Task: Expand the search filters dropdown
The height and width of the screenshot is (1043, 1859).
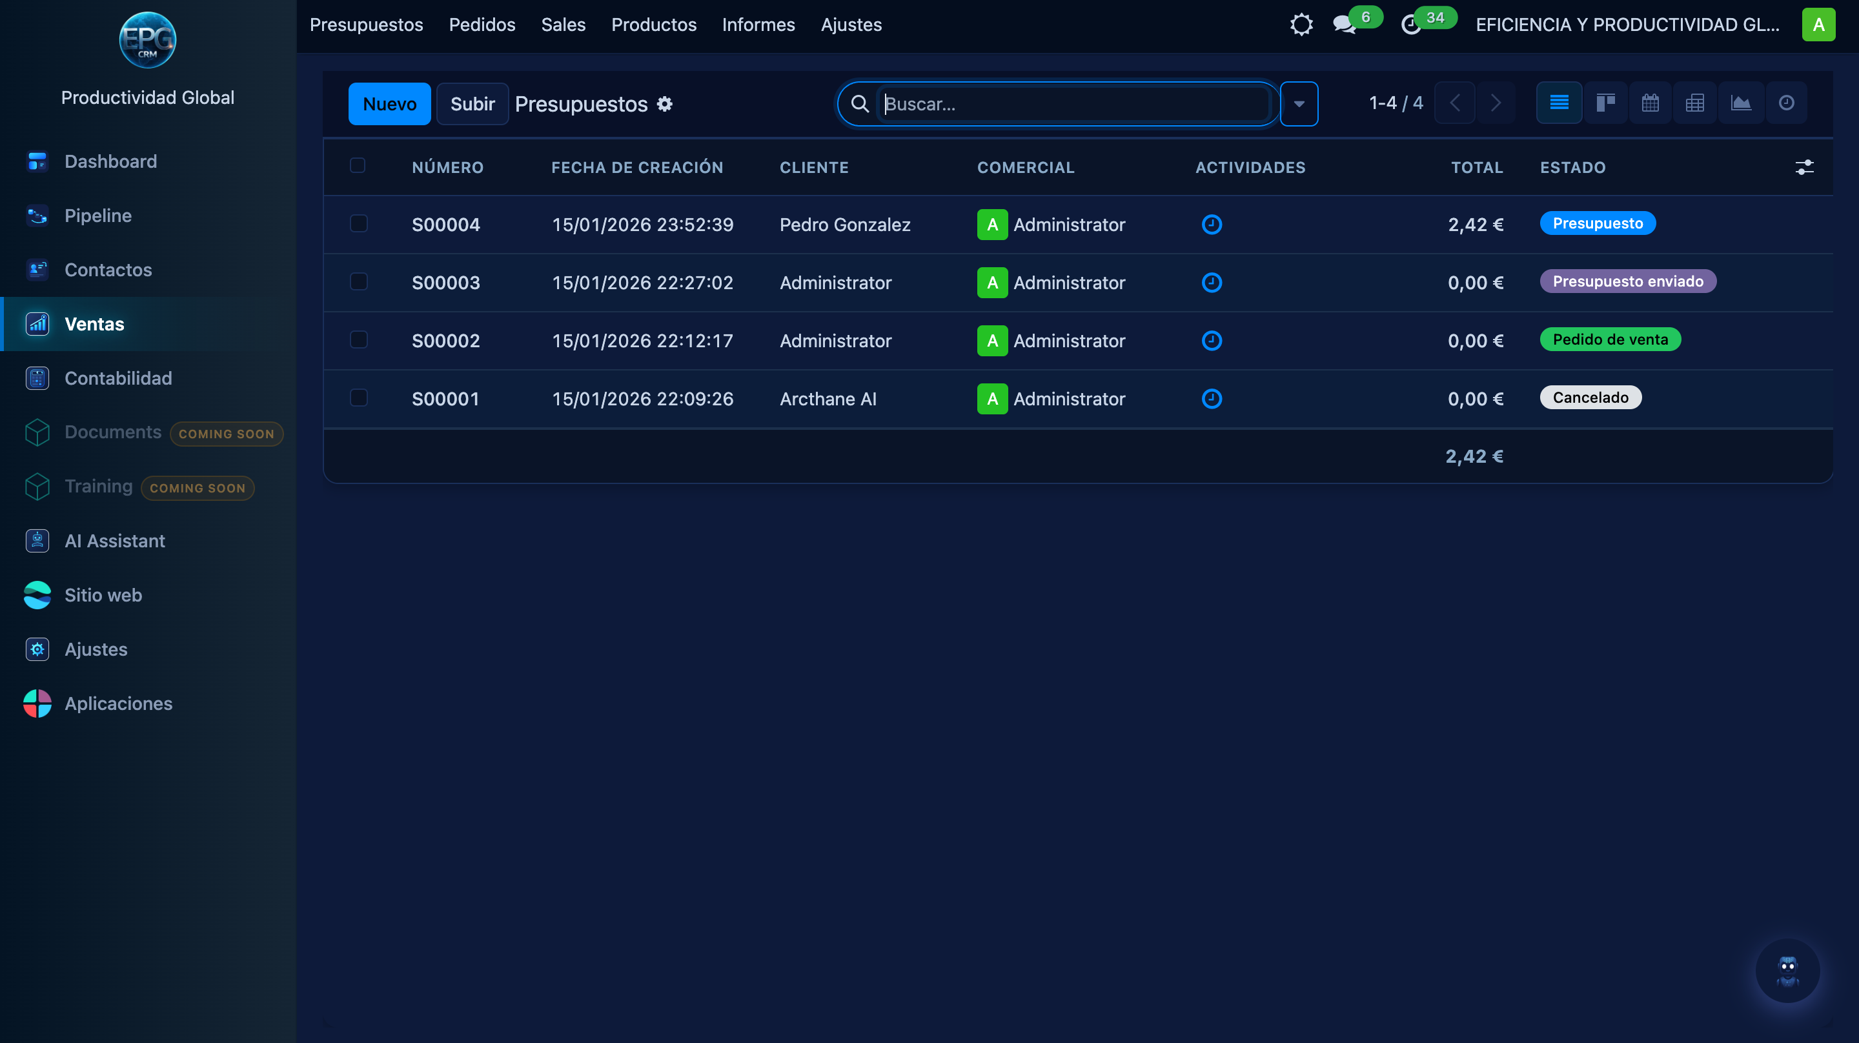Action: [1299, 103]
